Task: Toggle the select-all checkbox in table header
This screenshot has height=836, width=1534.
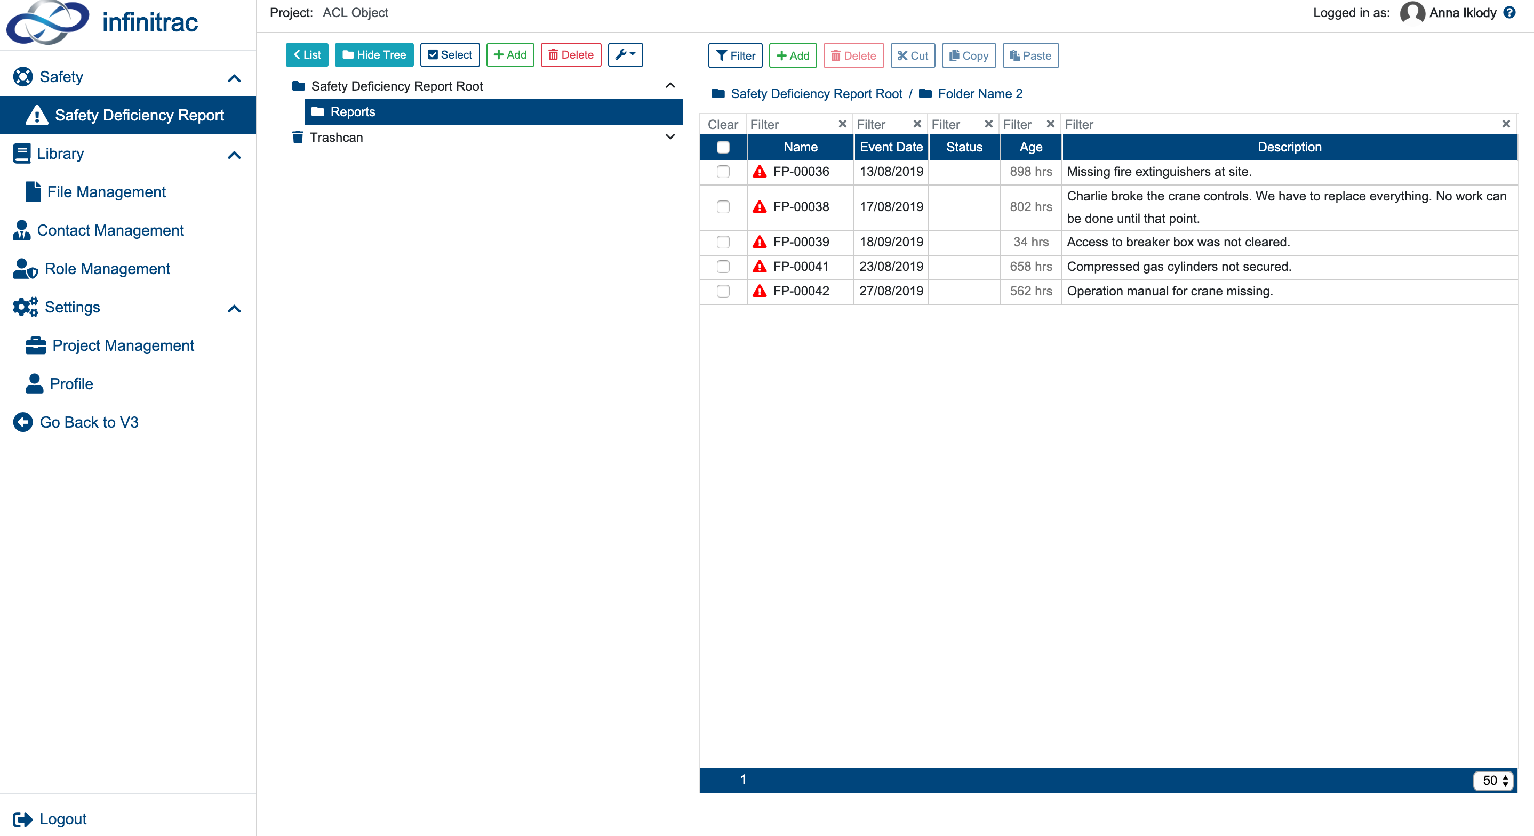Action: coord(723,147)
